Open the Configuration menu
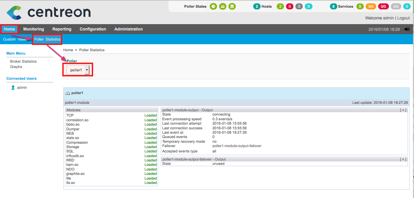Image resolution: width=414 pixels, height=198 pixels. pos(93,29)
